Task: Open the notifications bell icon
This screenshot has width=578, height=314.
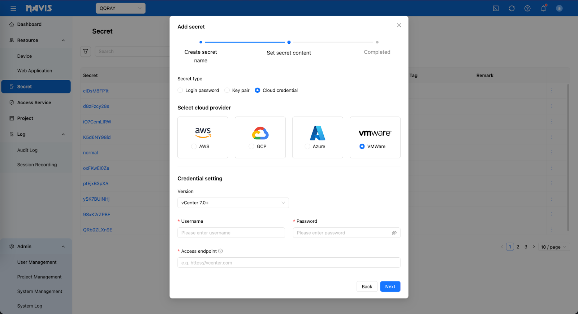Action: 543,8
